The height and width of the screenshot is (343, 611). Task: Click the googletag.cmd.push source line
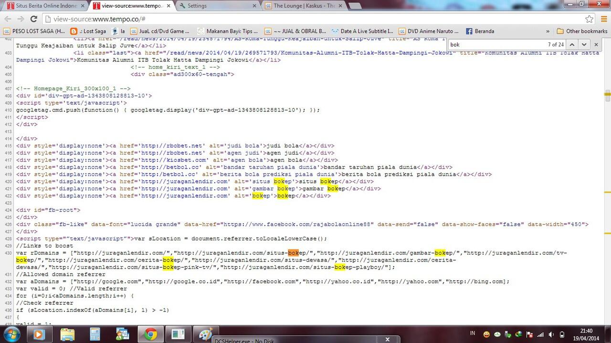tap(168, 110)
